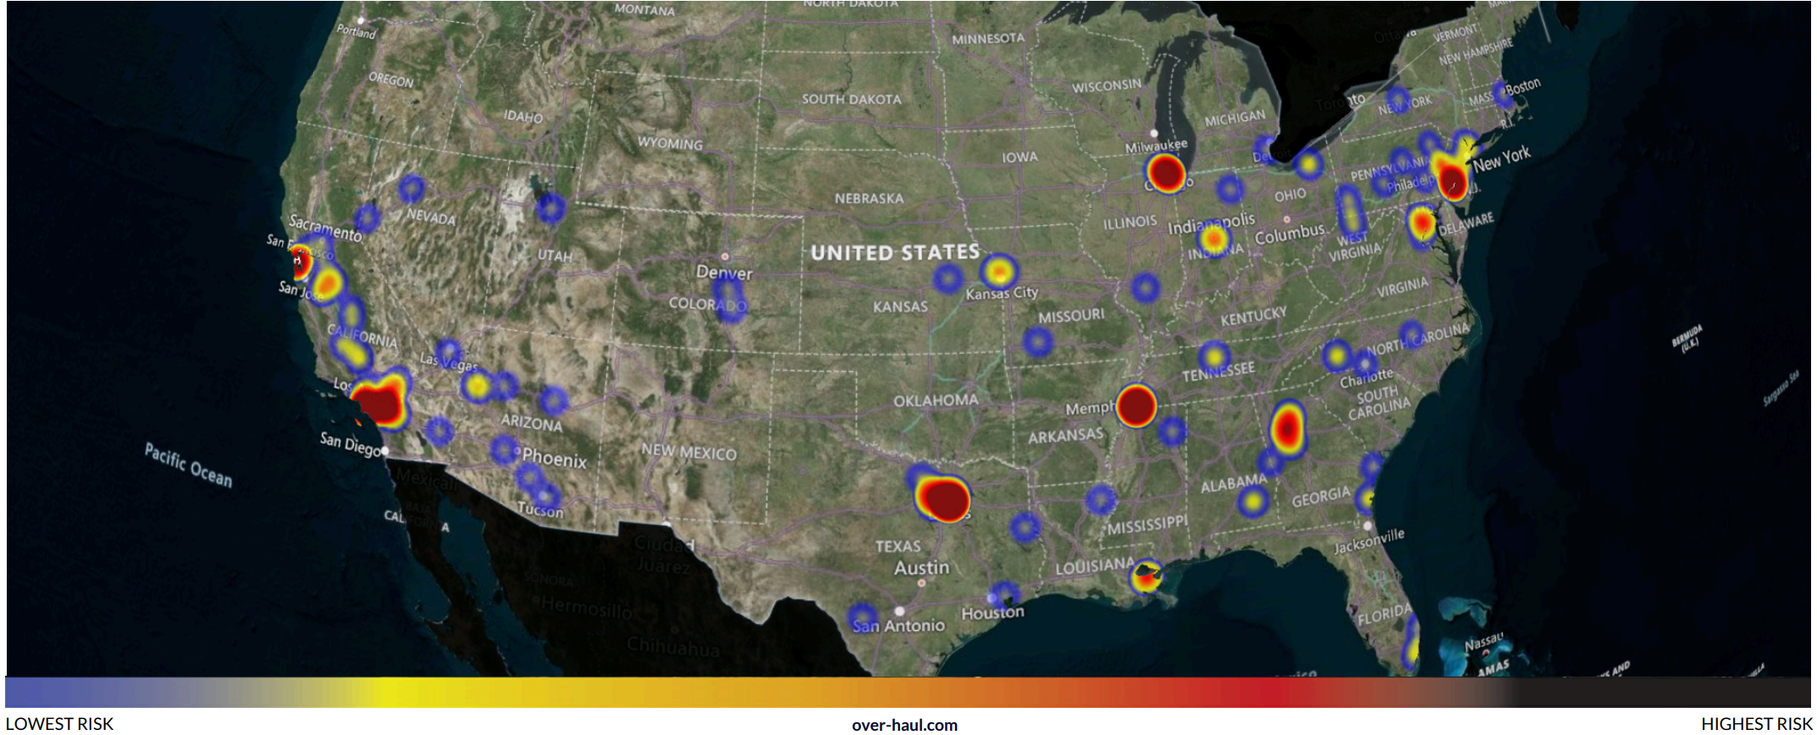Click the KANSAS state label
This screenshot has width=1817, height=735.
(x=900, y=307)
